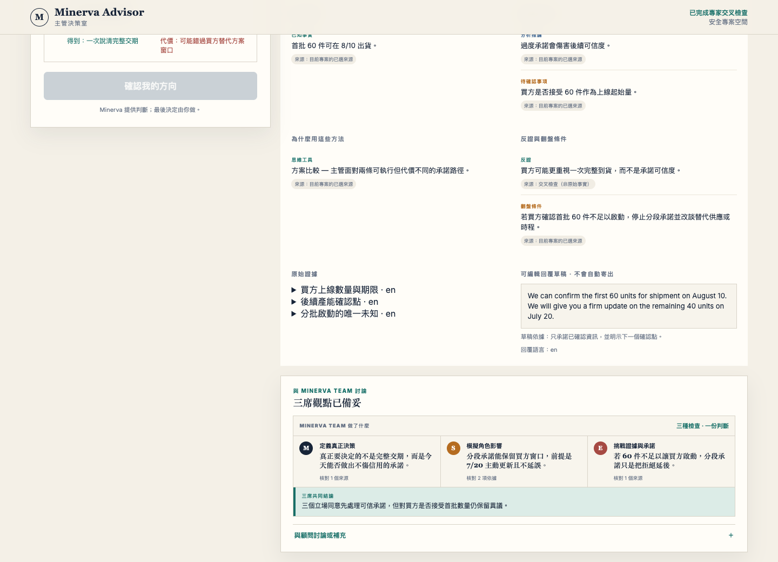The height and width of the screenshot is (562, 778).
Task: Click the red E avatar for 挑戰證據與承諾
Action: tap(600, 448)
